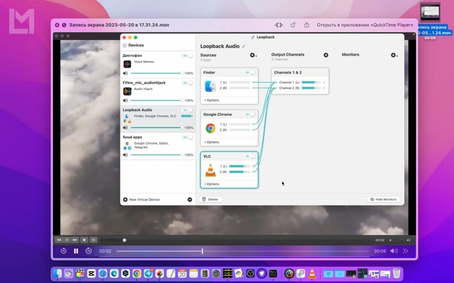Click the speaker icon of Soud apps device
Image resolution: width=454 pixels, height=283 pixels.
(125, 155)
